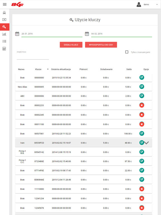Click the end date field 04.02.2016
Image resolution: width=161 pixels, height=215 pixels.
pyautogui.click(x=122, y=34)
